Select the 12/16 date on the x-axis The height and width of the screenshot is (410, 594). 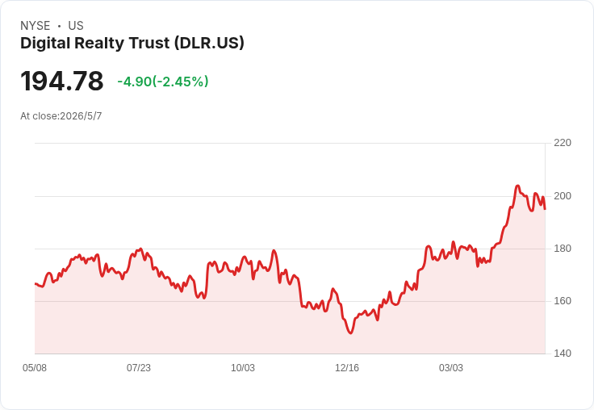(347, 368)
